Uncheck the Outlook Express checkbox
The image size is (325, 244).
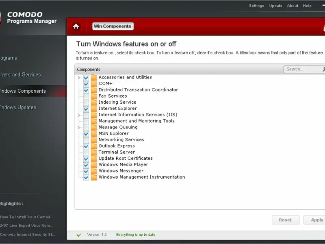86,146
